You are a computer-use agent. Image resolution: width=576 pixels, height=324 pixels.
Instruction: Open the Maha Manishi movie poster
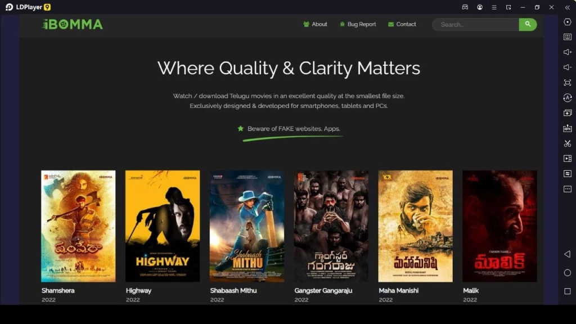(416, 226)
